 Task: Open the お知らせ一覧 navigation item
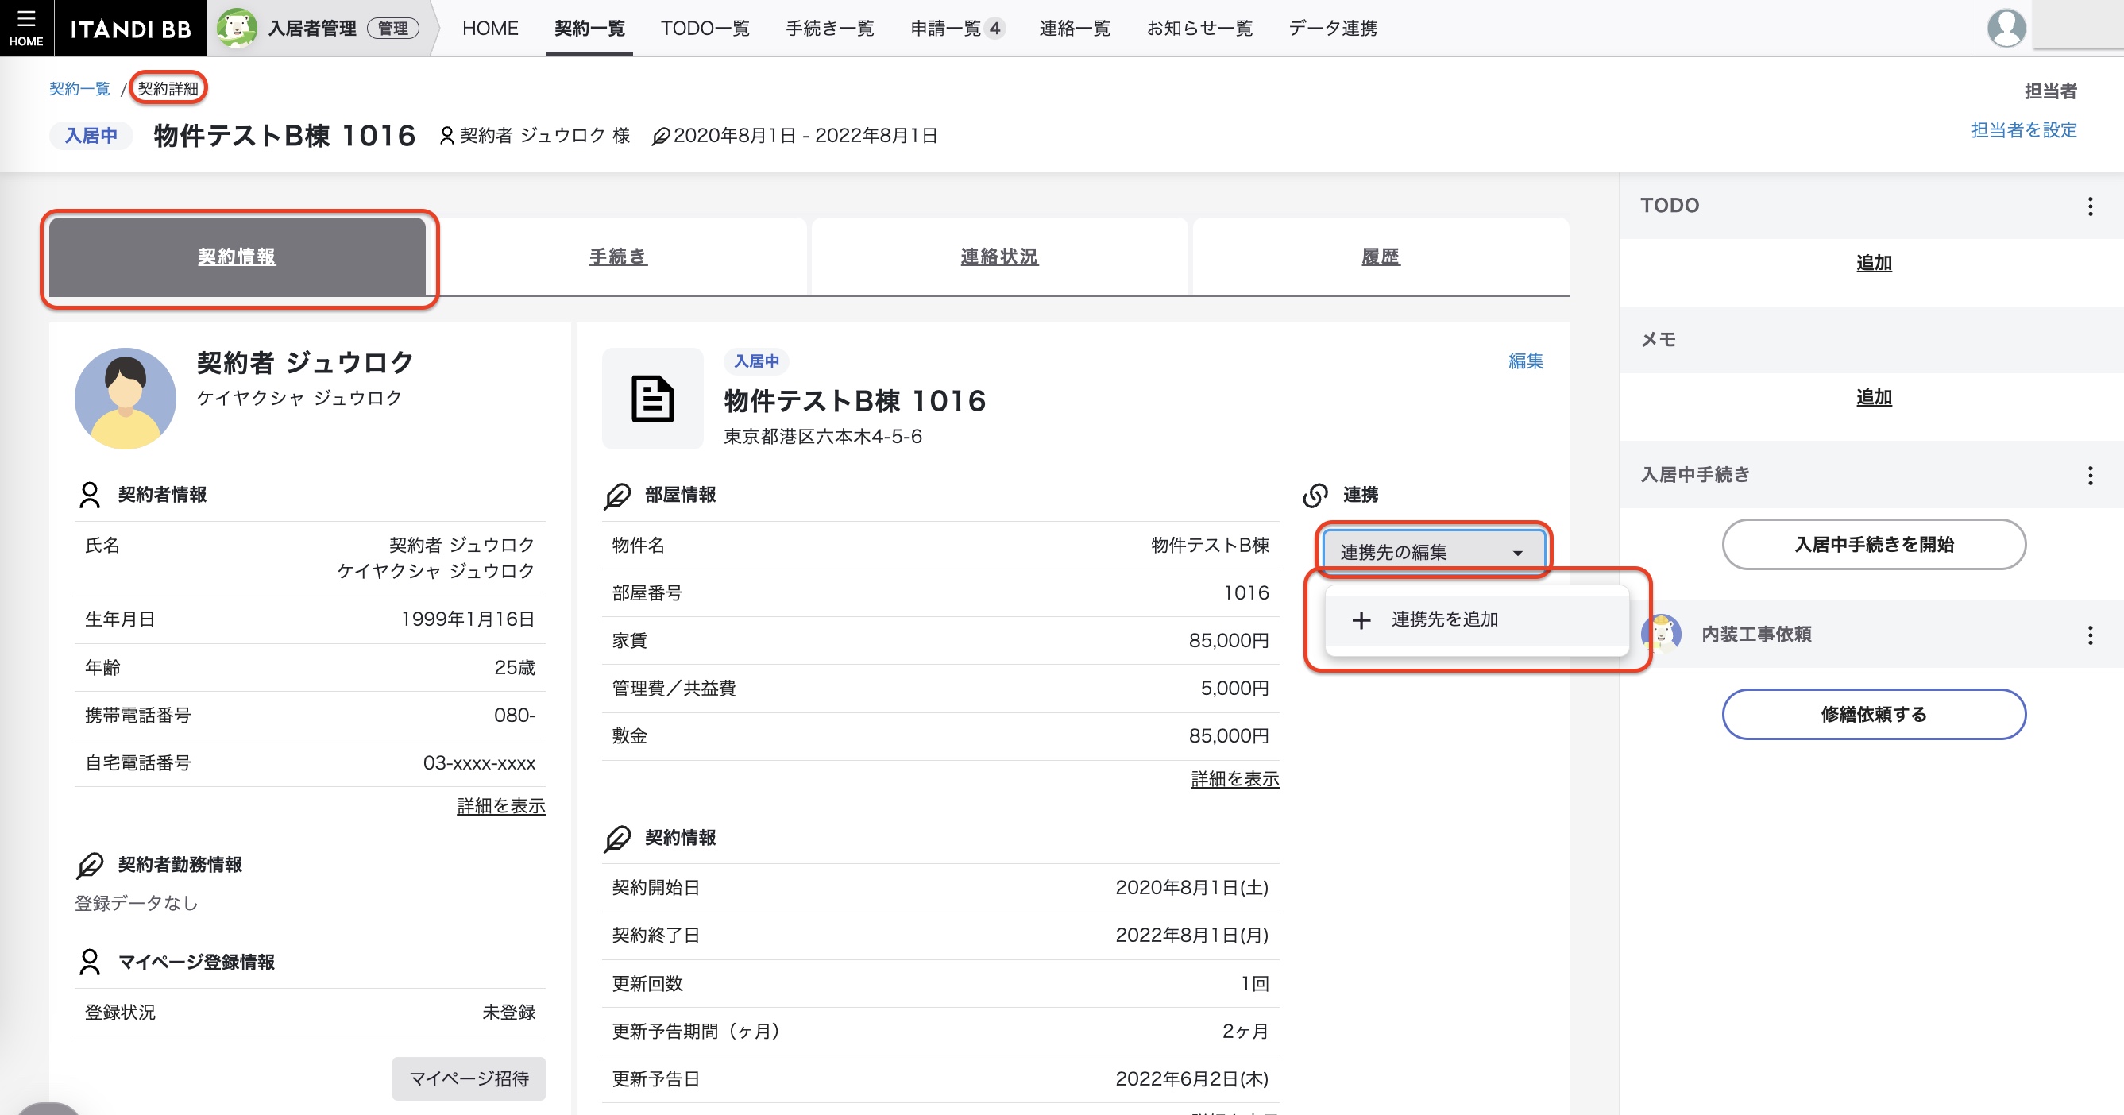coord(1199,28)
